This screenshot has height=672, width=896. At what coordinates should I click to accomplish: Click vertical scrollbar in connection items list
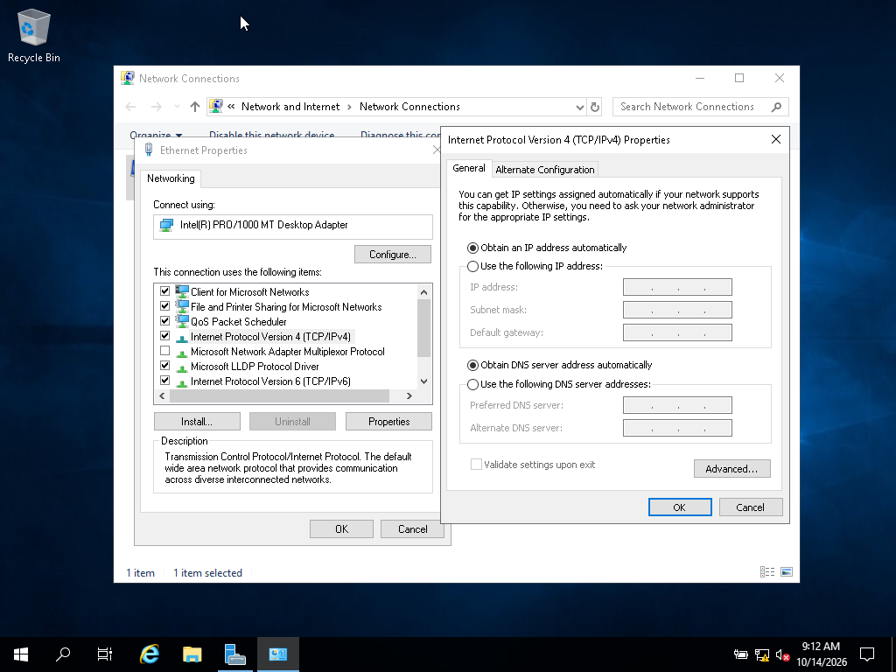coord(423,327)
